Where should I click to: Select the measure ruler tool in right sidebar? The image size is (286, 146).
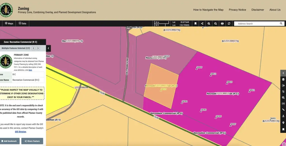click(283, 110)
